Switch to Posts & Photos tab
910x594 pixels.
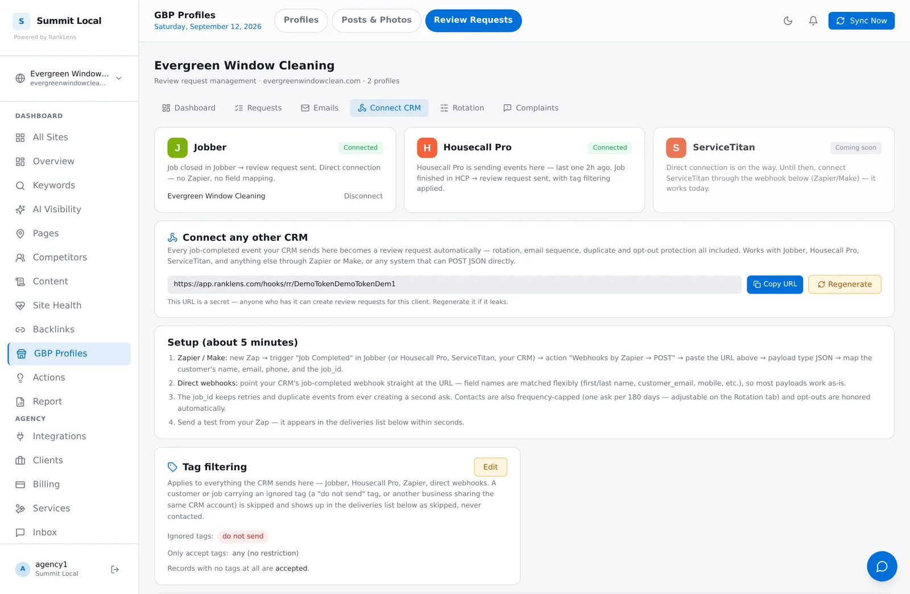point(376,20)
